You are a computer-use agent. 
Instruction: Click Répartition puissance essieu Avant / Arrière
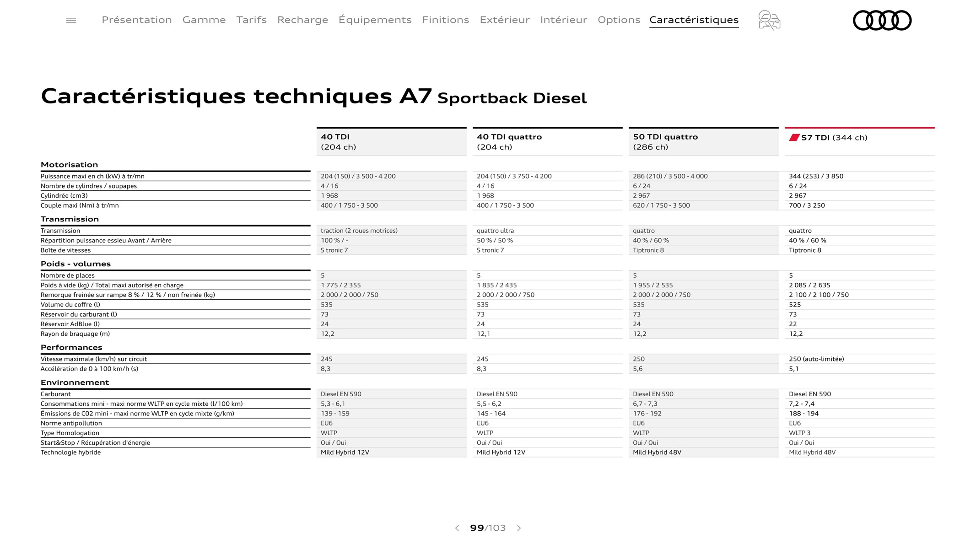pyautogui.click(x=106, y=241)
